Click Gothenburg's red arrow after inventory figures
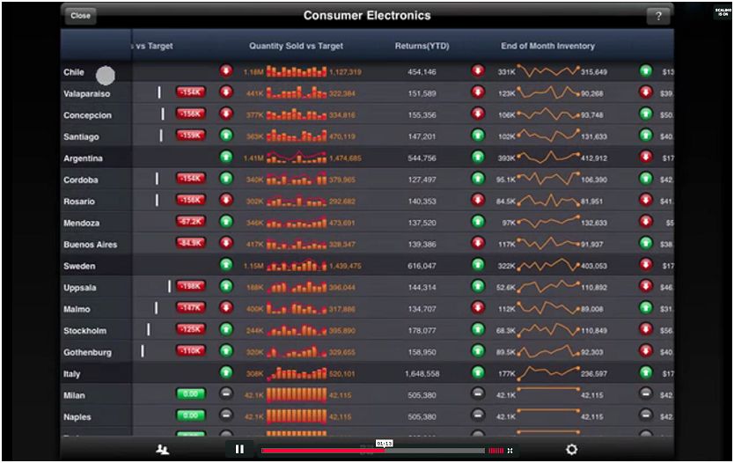 645,351
